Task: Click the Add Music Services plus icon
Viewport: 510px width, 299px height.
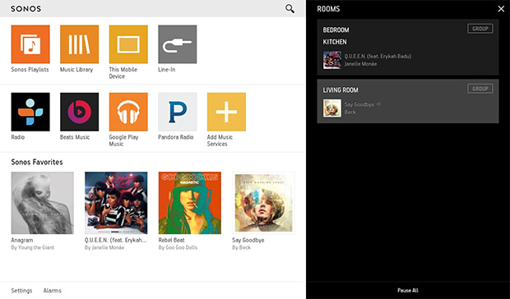Action: pos(226,112)
